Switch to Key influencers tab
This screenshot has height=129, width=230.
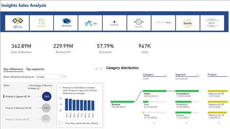[13, 69]
